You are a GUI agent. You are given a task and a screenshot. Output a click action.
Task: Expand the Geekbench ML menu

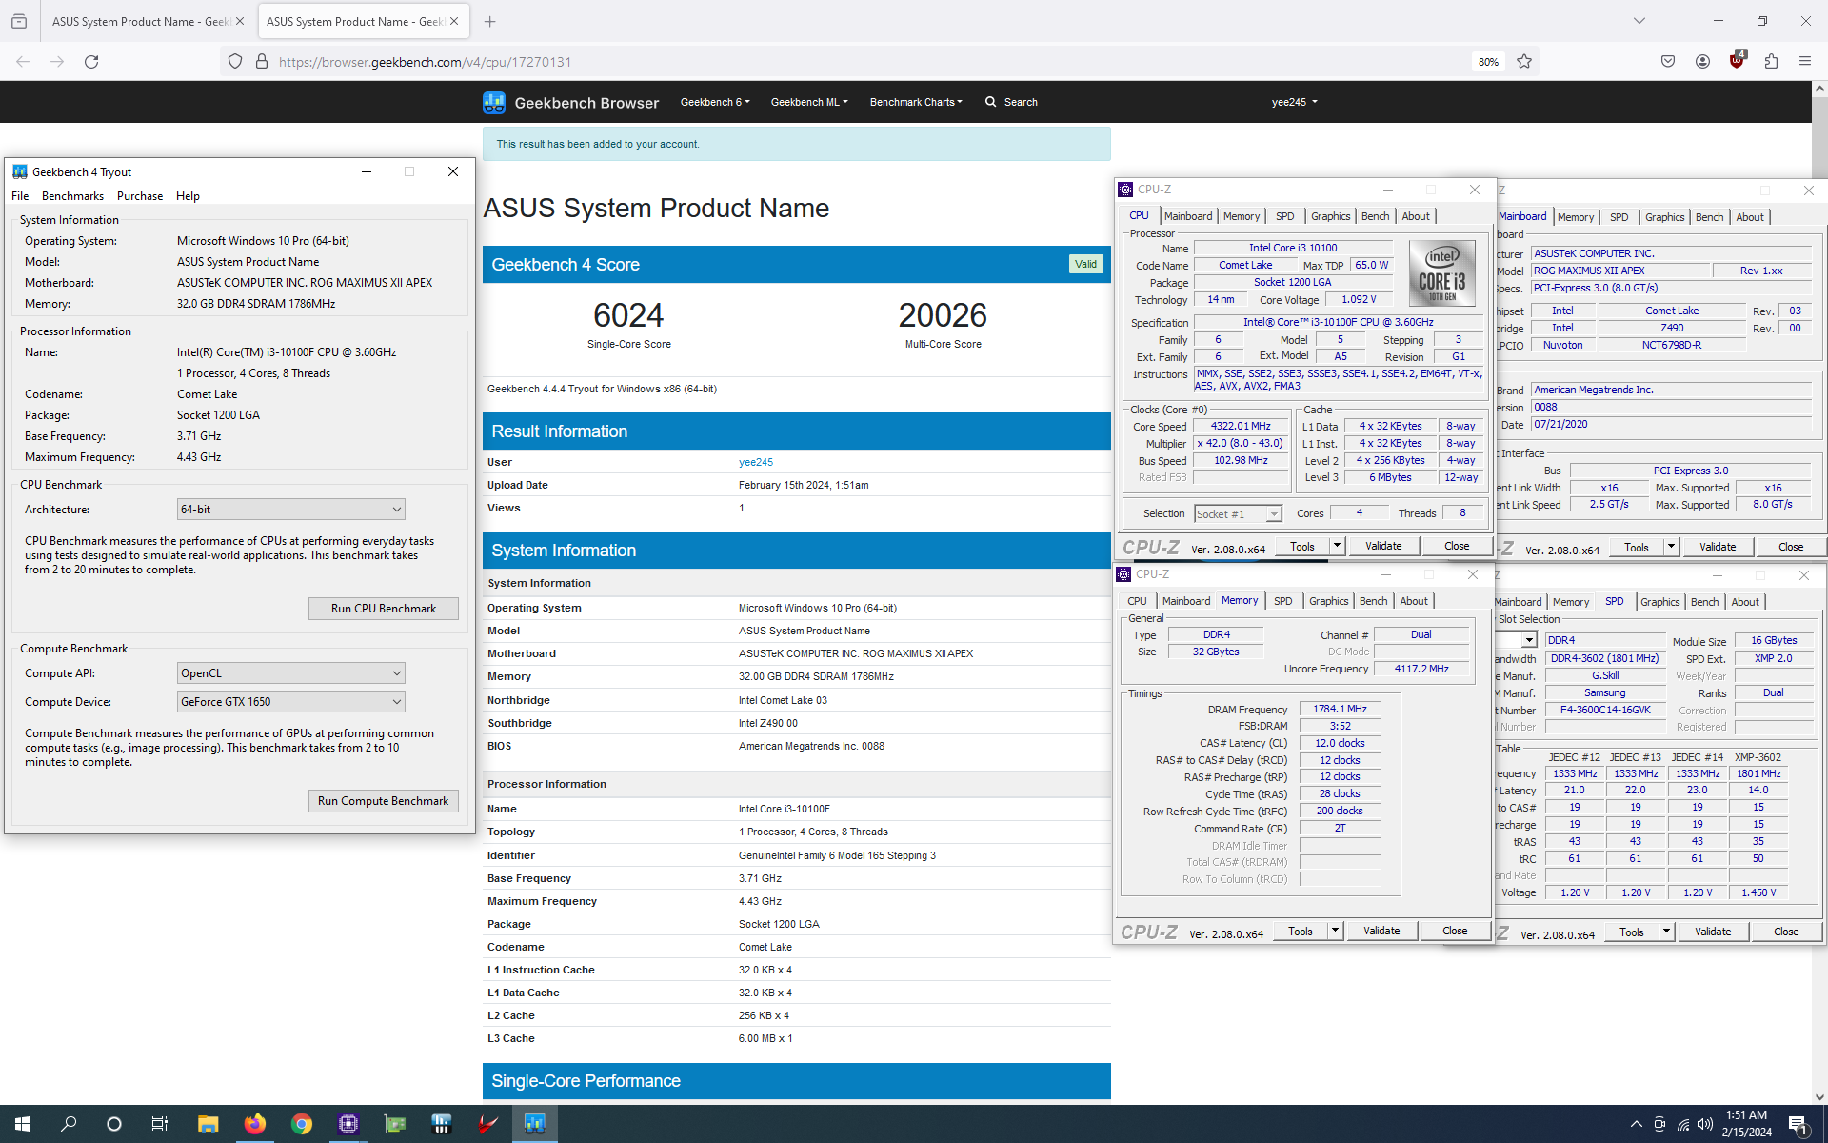[809, 102]
